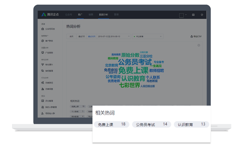Click 免费上课 in the word cloud
Viewport: 243px width, 149px height.
pos(133,70)
